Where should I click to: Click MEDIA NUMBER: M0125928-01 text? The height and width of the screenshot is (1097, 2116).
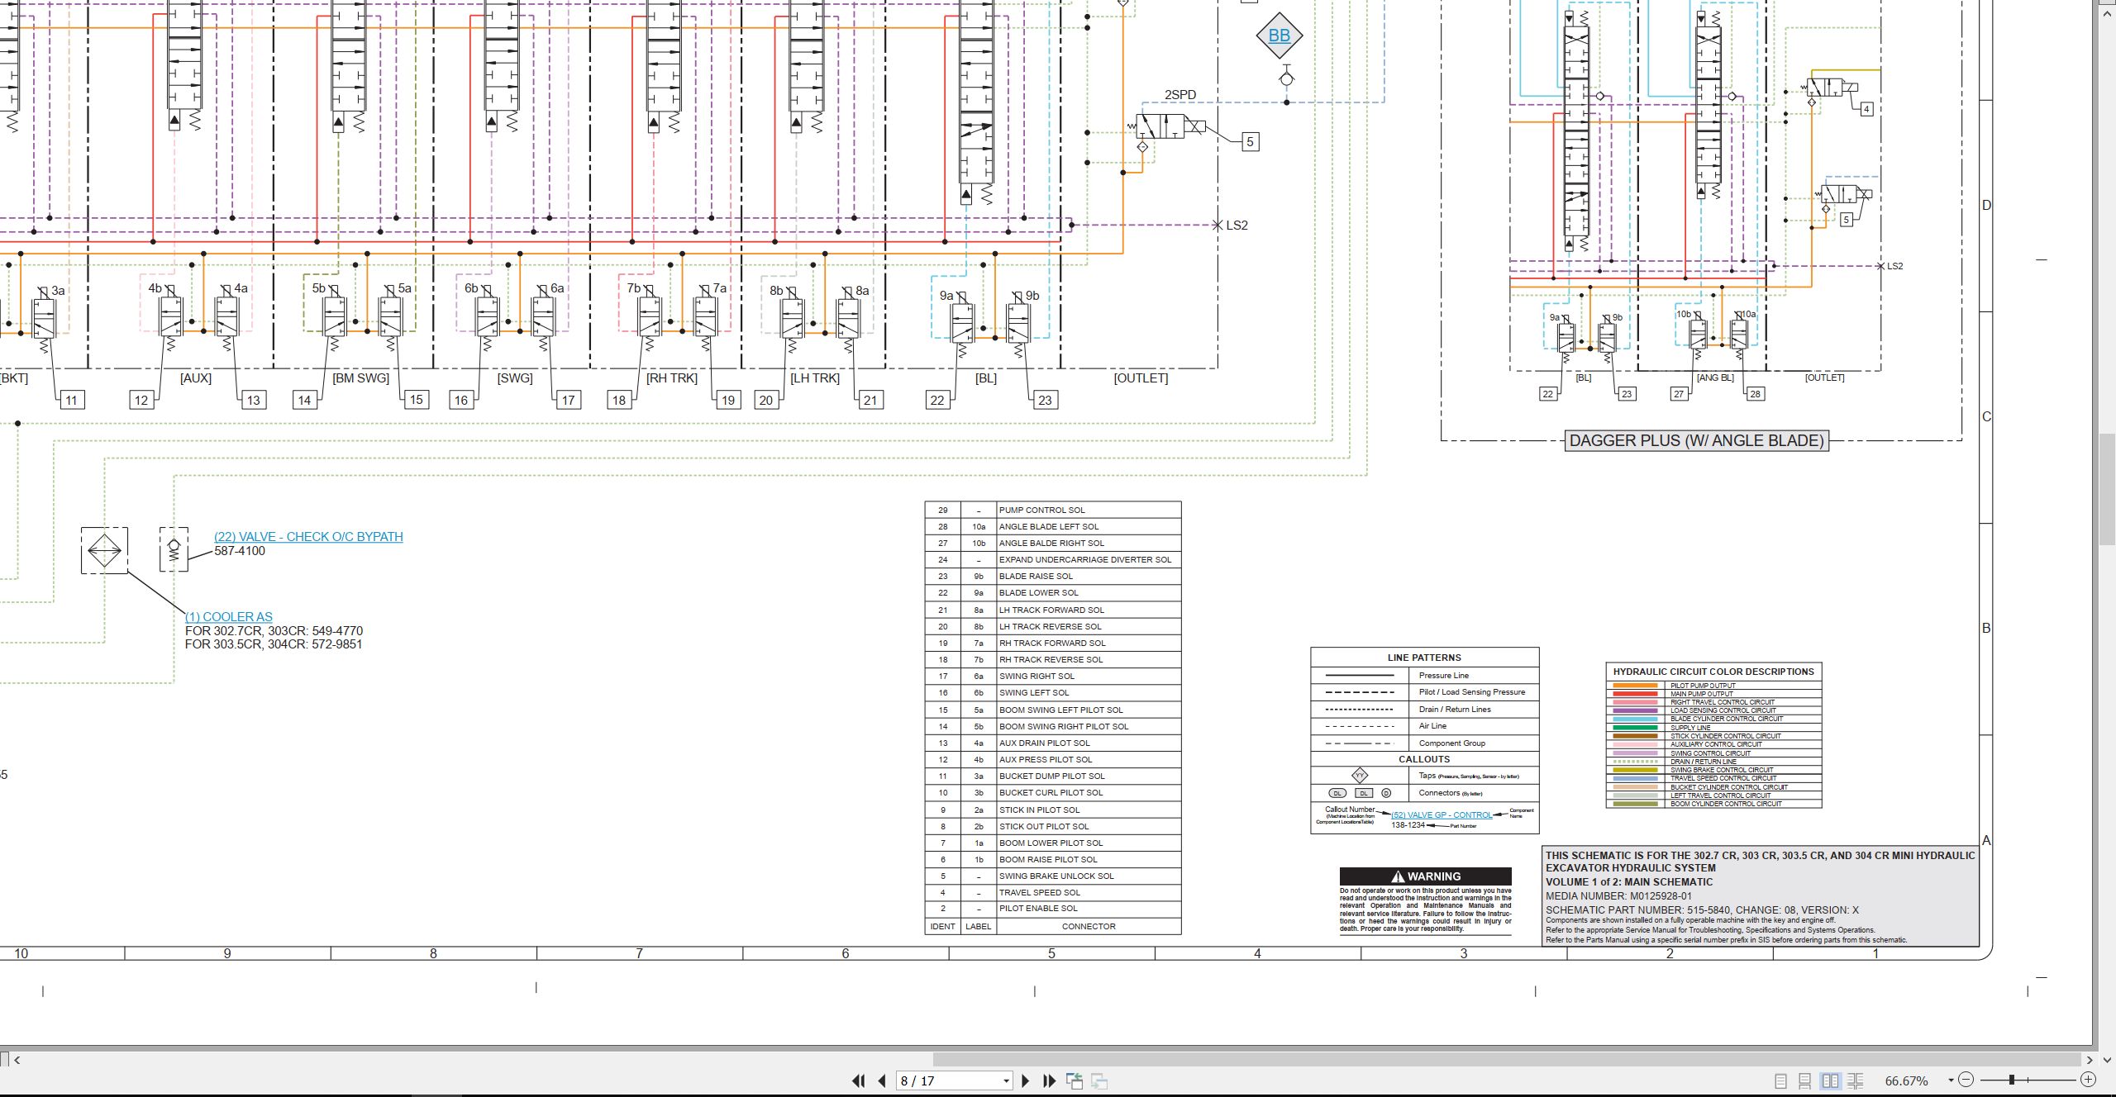pos(1618,895)
